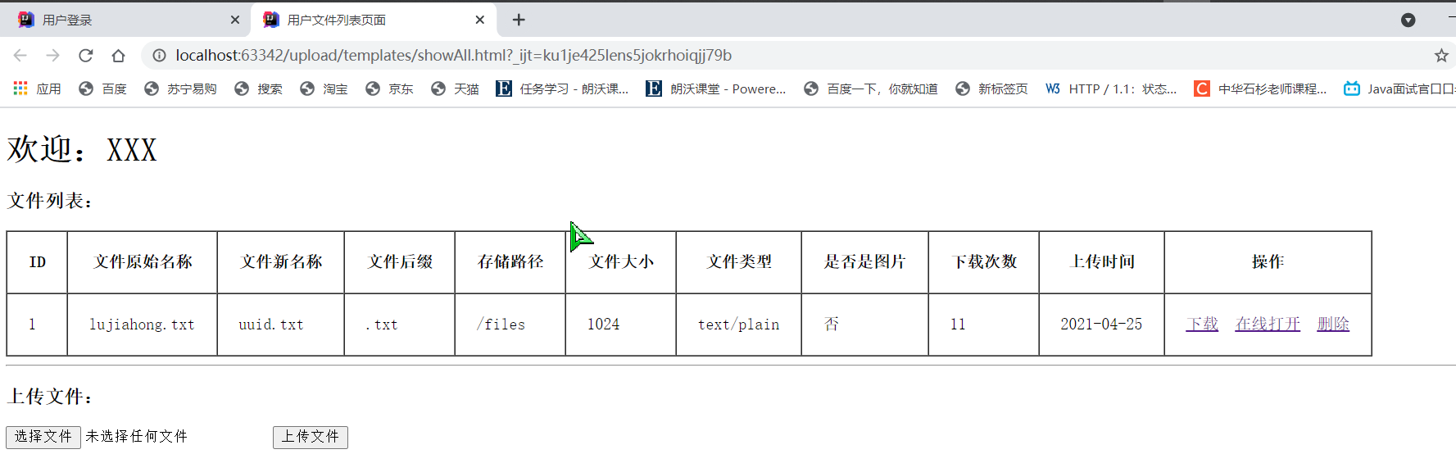
Task: Click the 文件列表: label
Action: click(50, 201)
